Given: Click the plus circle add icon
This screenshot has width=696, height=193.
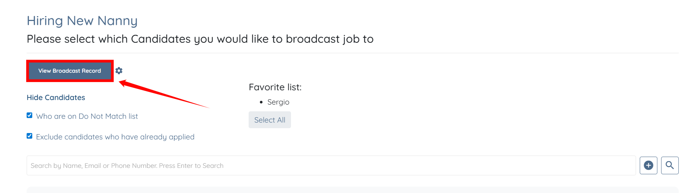Looking at the screenshot, I should pyautogui.click(x=648, y=165).
